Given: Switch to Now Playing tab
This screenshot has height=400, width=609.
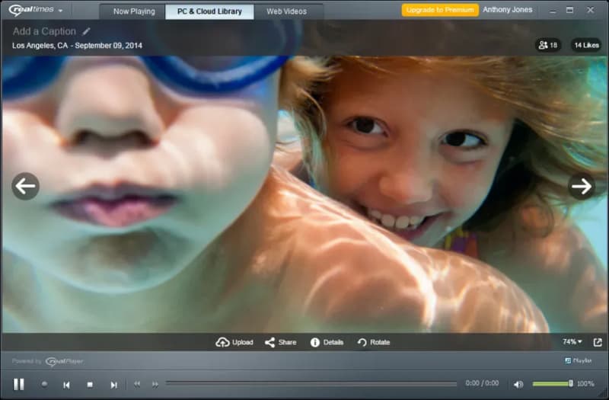Looking at the screenshot, I should coord(134,11).
